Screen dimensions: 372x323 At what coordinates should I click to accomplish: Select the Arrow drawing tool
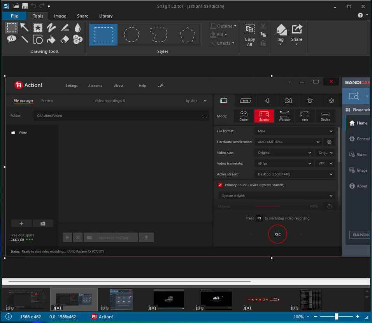25,27
